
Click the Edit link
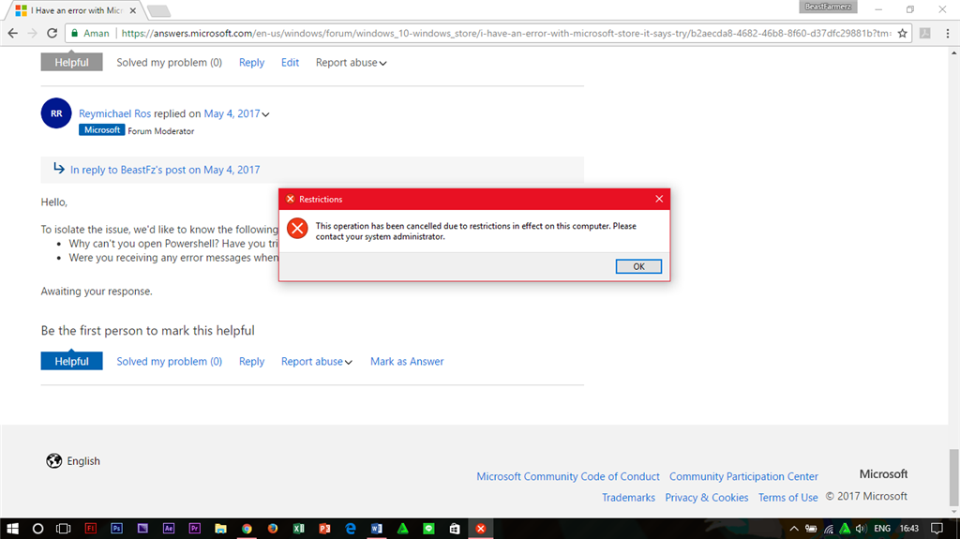pyautogui.click(x=291, y=63)
